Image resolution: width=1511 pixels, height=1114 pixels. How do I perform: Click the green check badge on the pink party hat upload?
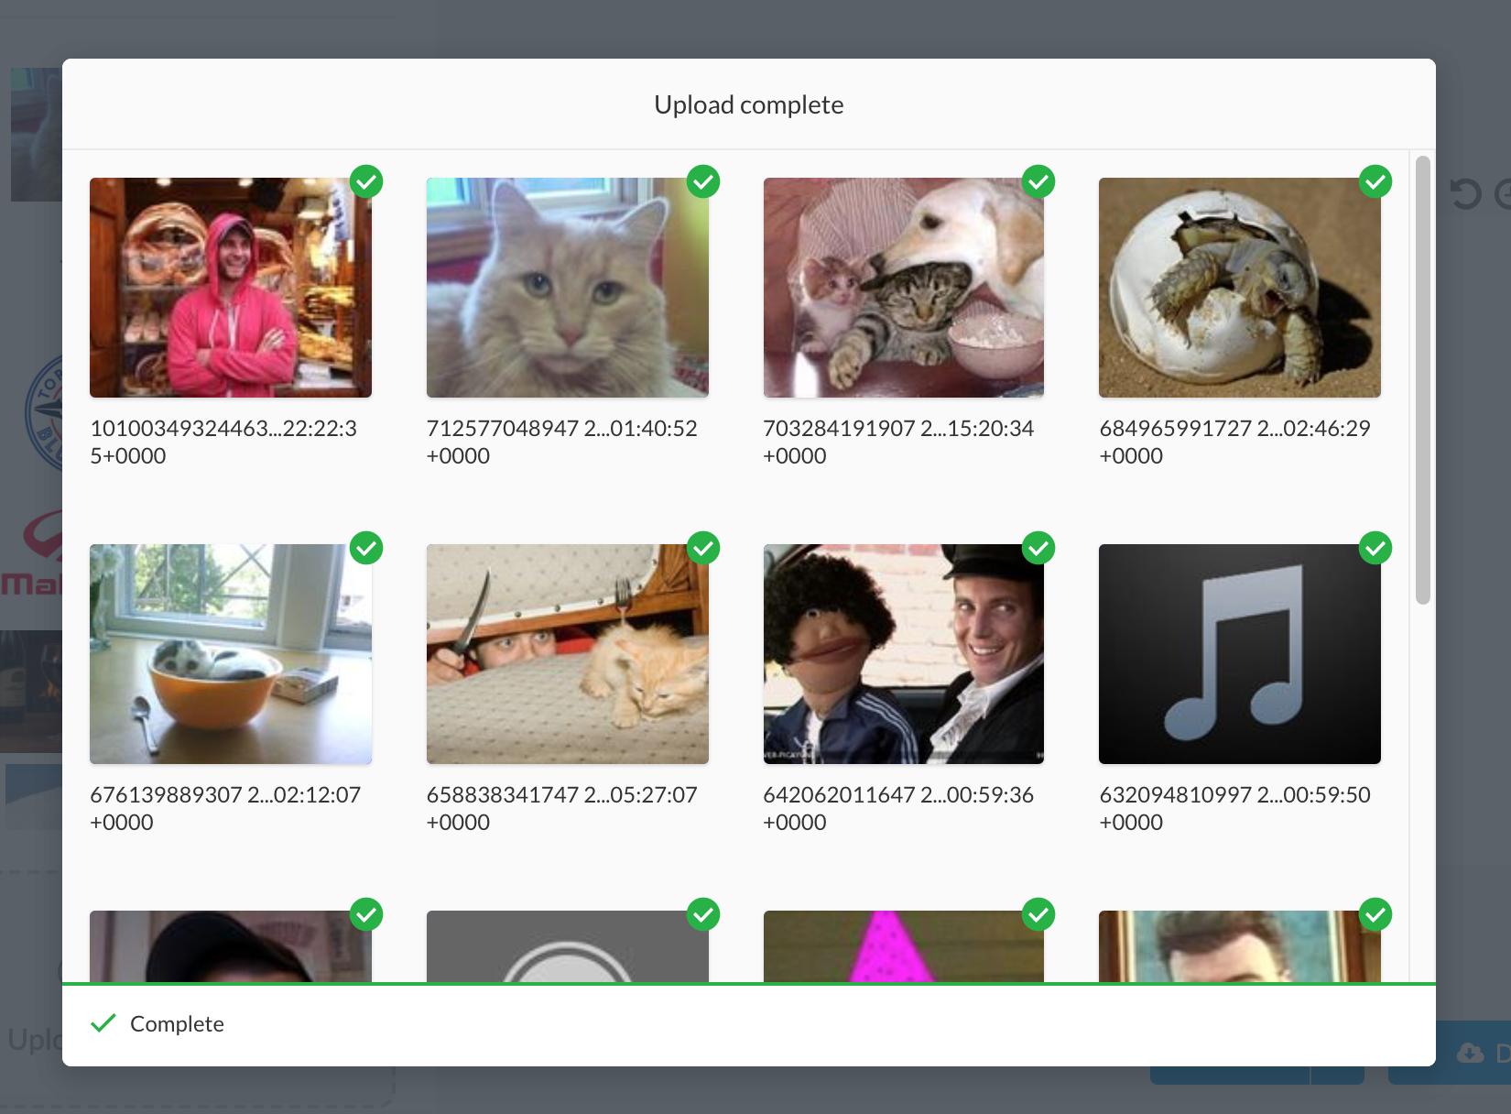tap(1039, 914)
